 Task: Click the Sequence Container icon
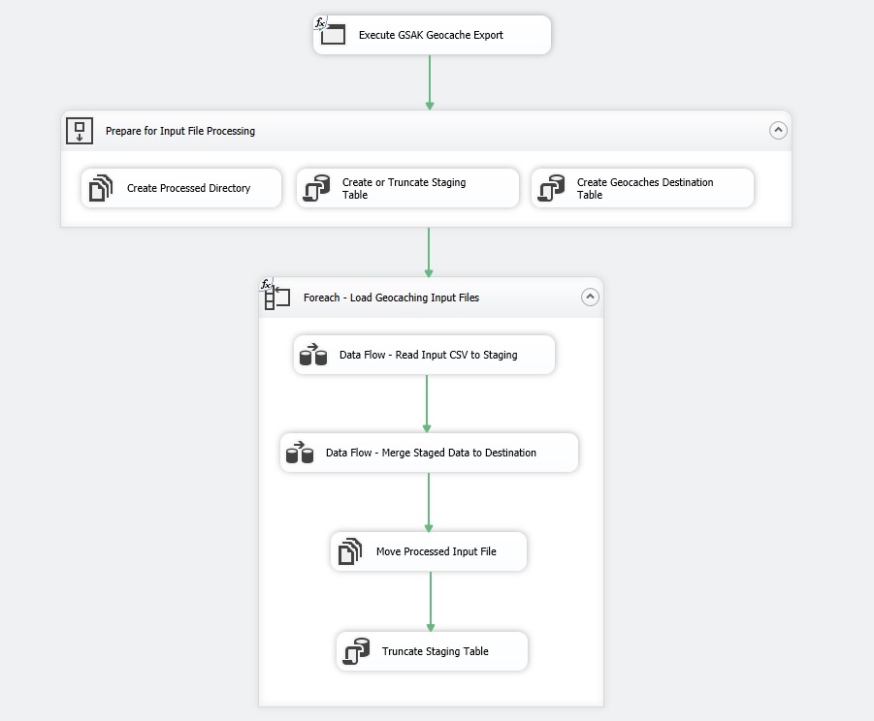80,131
